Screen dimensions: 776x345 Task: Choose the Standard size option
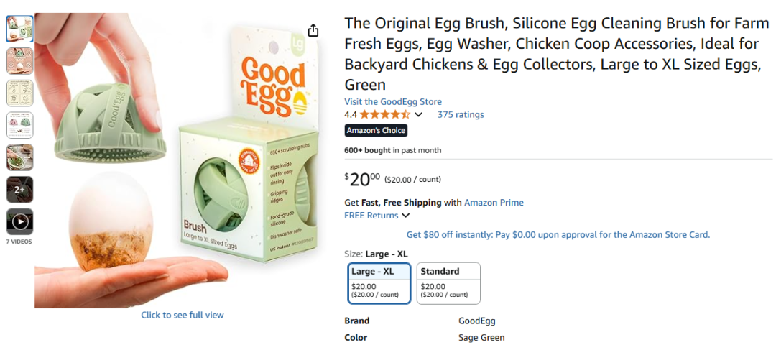(x=448, y=283)
